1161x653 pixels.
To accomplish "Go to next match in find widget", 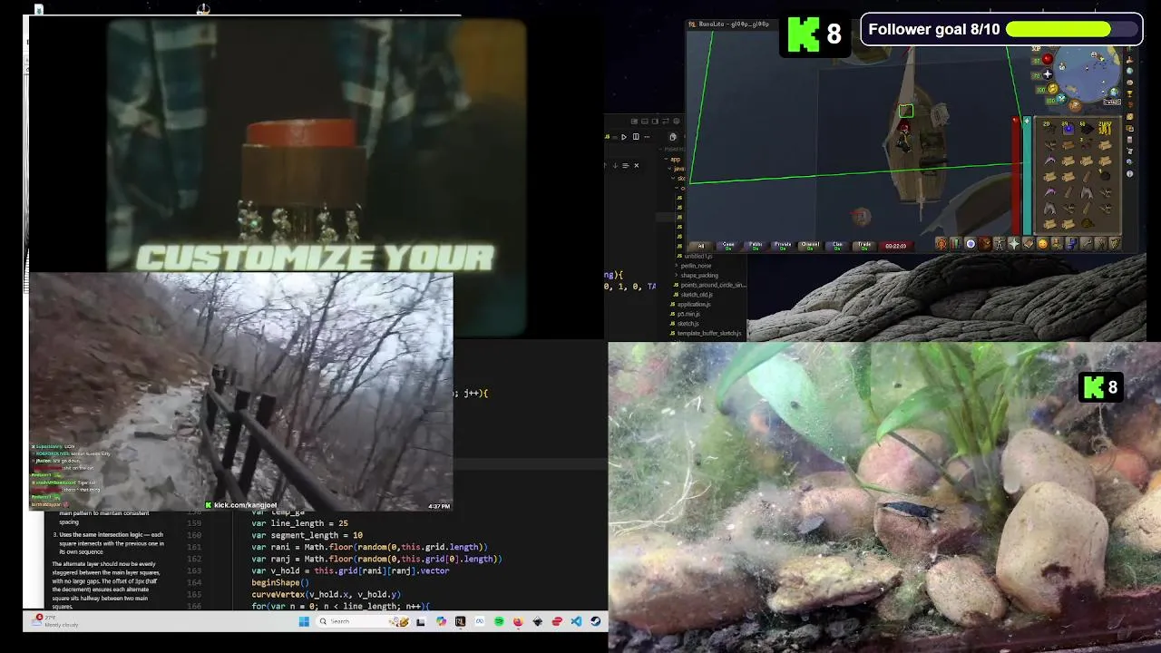I will 615,165.
